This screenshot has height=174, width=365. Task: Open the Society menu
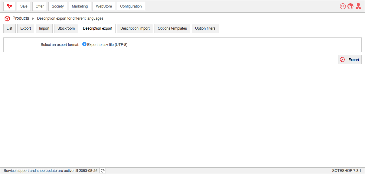click(58, 6)
